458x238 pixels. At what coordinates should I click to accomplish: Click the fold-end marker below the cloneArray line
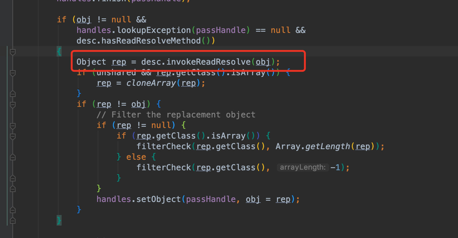[x=13, y=93]
